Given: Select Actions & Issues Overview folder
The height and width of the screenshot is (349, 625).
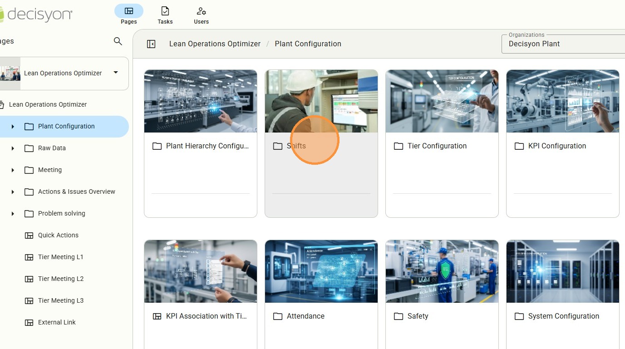Looking at the screenshot, I should click(76, 192).
